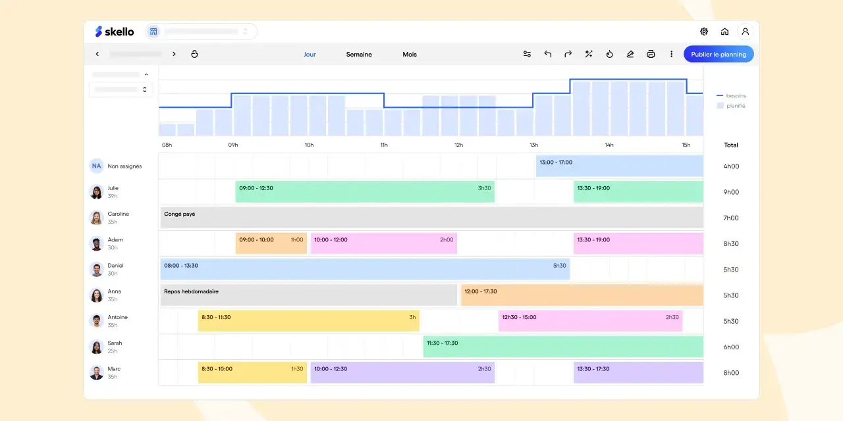Open Marc's employee avatar

tap(96, 372)
